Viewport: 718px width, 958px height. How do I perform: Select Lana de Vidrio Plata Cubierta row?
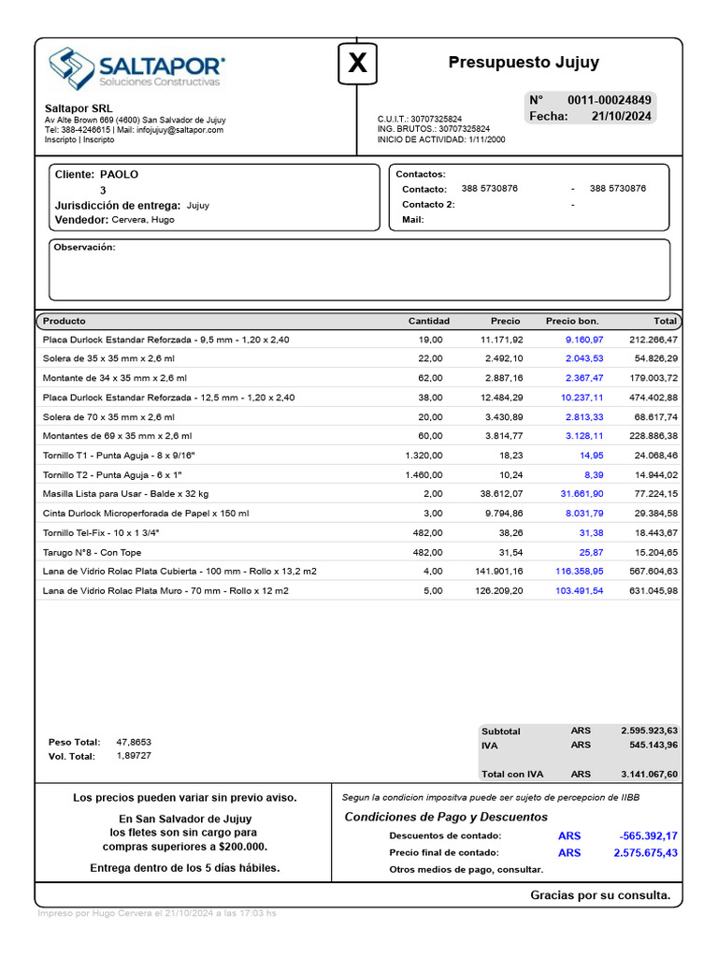pos(360,572)
